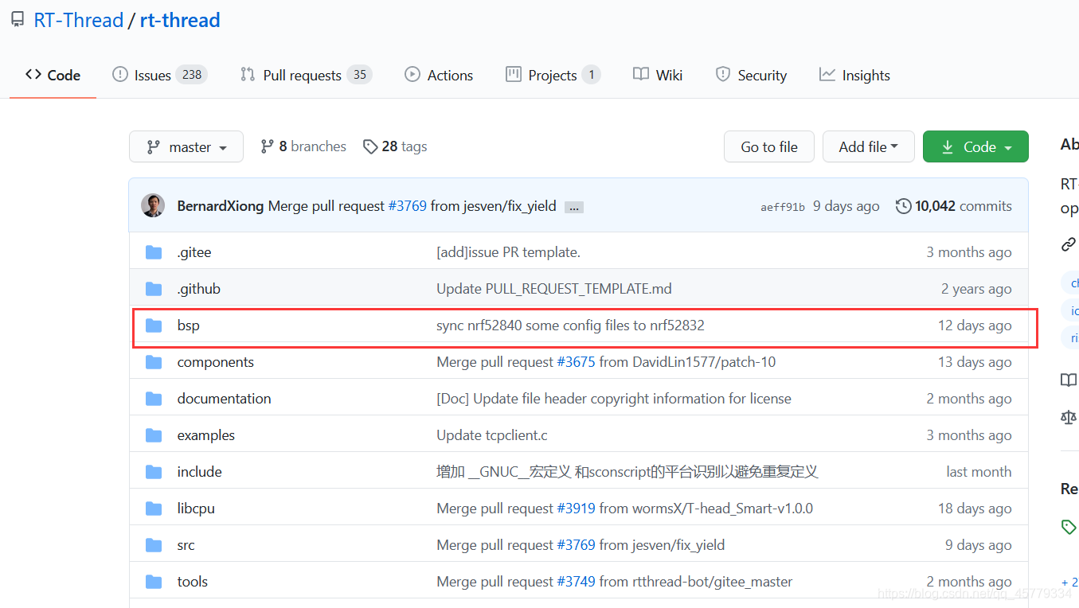Open commit hash aeff91b
The width and height of the screenshot is (1079, 608).
click(783, 207)
